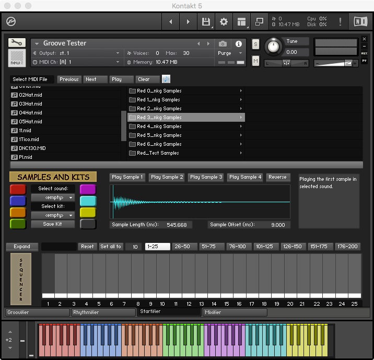
Task: Select DNC130.MID in the file list
Action: 32,148
